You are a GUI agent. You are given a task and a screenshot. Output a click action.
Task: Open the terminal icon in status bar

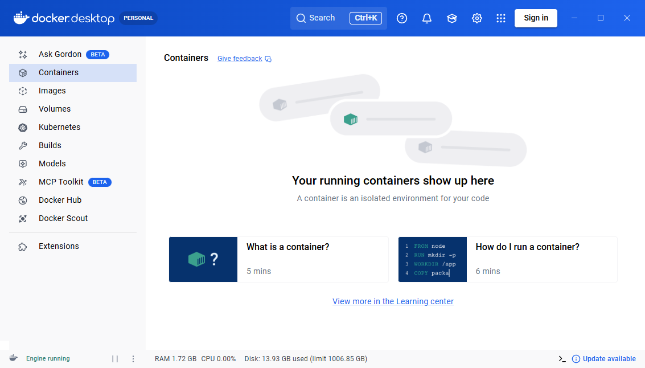tap(562, 359)
